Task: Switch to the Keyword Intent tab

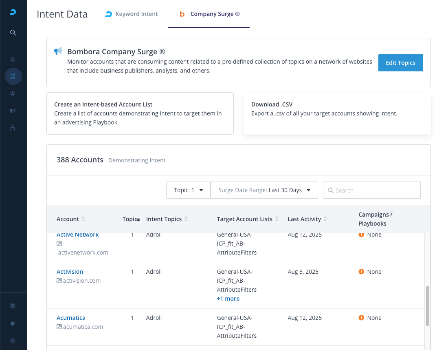Action: 131,14
